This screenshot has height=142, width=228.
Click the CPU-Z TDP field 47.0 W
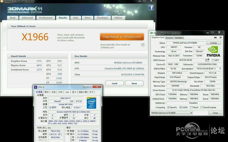point(79,101)
